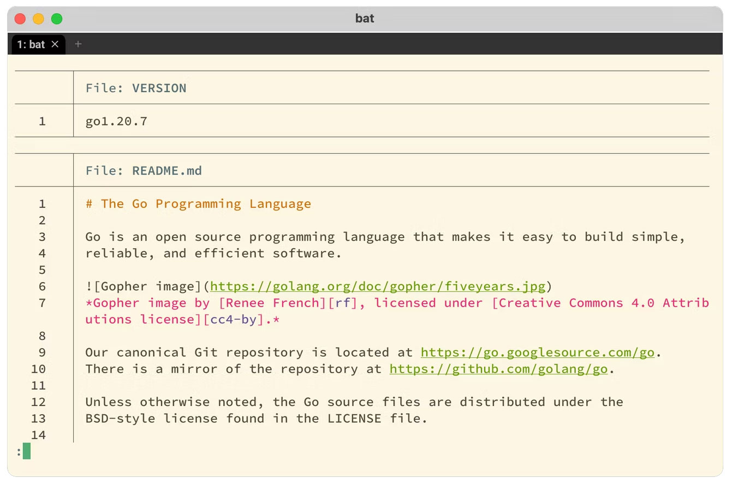
Task: Click 'There is a mirror of the repository' text
Action: (222, 369)
